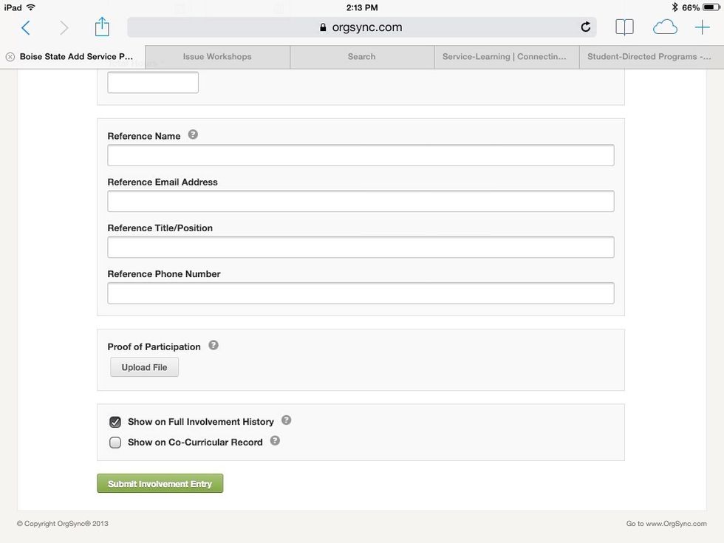Open the Student-Directed Programs tab

point(649,56)
